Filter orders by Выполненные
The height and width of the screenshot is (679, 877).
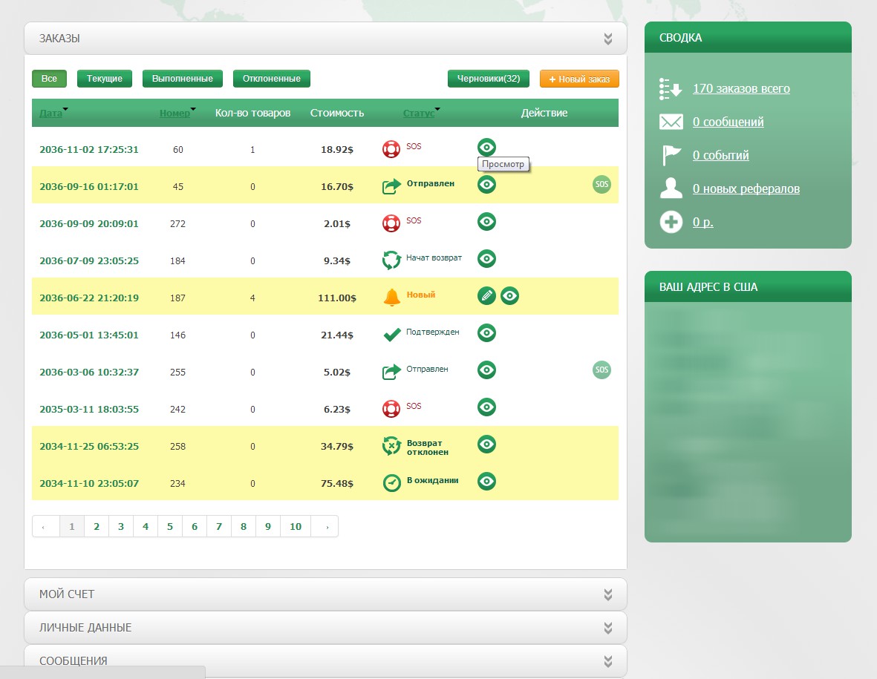point(183,79)
